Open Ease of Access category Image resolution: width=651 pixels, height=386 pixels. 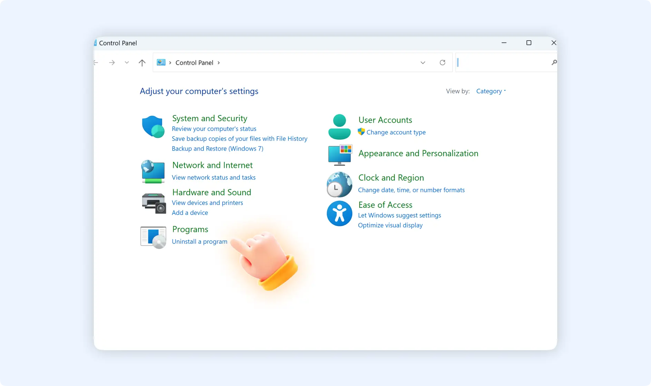tap(385, 205)
